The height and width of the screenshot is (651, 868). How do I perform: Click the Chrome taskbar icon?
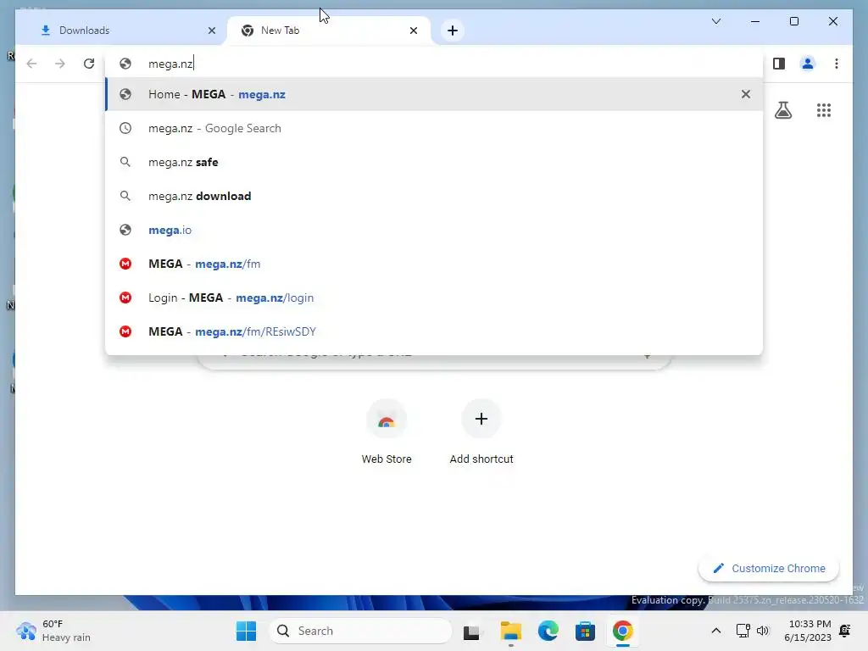(x=623, y=631)
